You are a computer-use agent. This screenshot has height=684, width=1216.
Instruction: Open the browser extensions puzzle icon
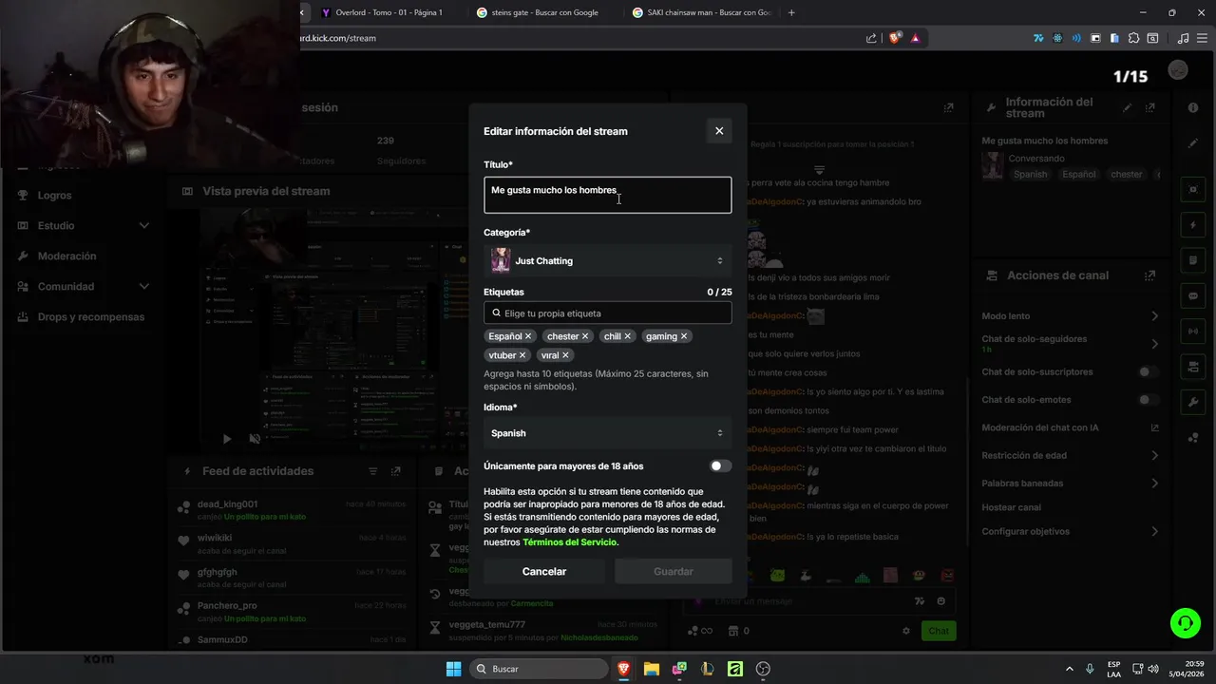[x=1133, y=38]
